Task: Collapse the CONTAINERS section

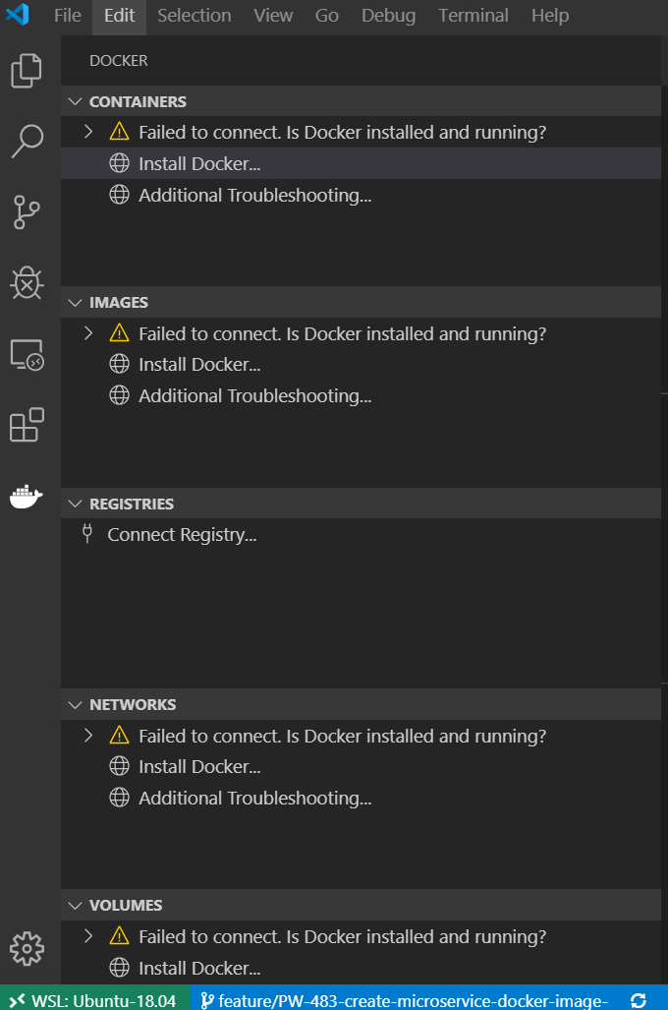Action: pyautogui.click(x=75, y=100)
